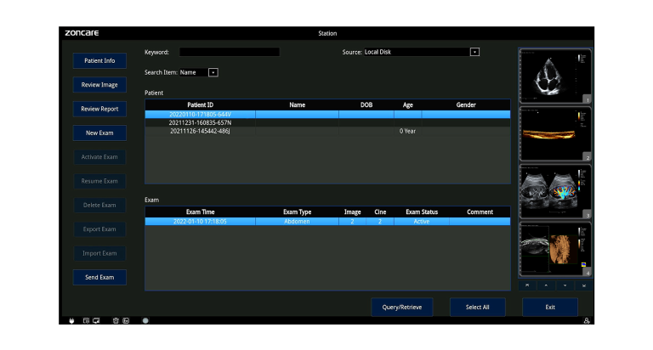Screen dimensions: 653x350
Task: Select patient 20211126-145442-486J row
Action: pos(200,131)
